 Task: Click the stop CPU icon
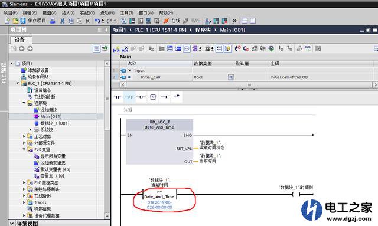(224, 21)
